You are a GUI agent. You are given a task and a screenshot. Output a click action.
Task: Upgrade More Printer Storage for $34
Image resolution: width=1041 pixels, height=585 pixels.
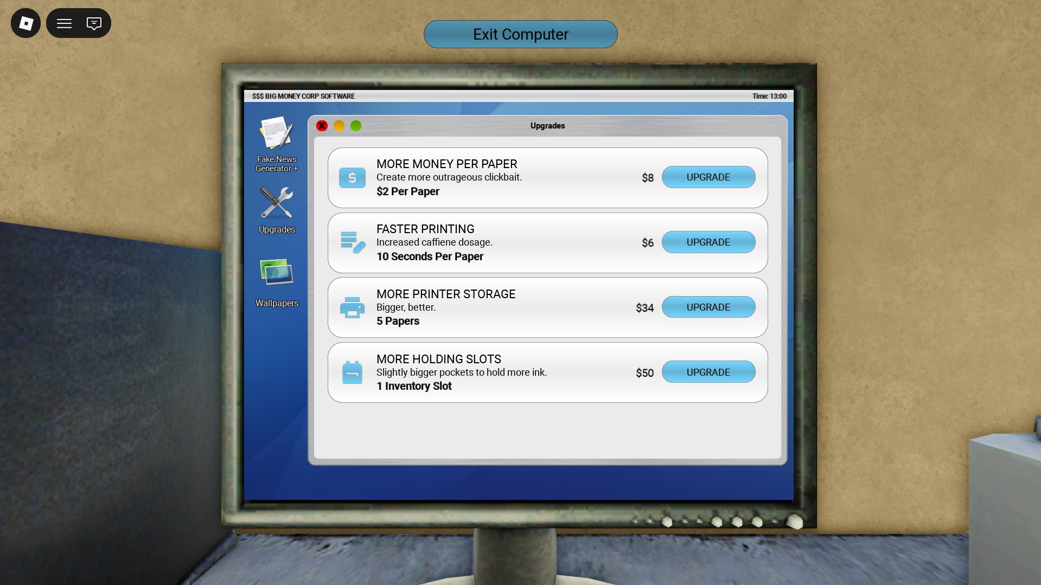(x=708, y=307)
